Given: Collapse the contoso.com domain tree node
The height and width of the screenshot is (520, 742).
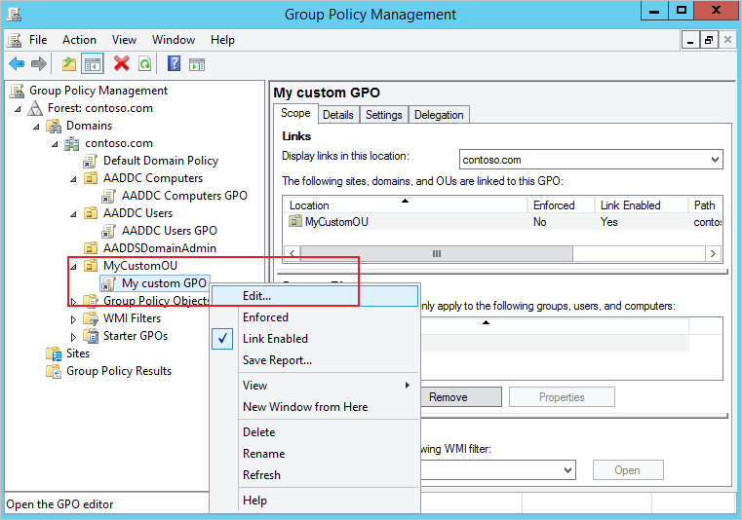Looking at the screenshot, I should [55, 144].
